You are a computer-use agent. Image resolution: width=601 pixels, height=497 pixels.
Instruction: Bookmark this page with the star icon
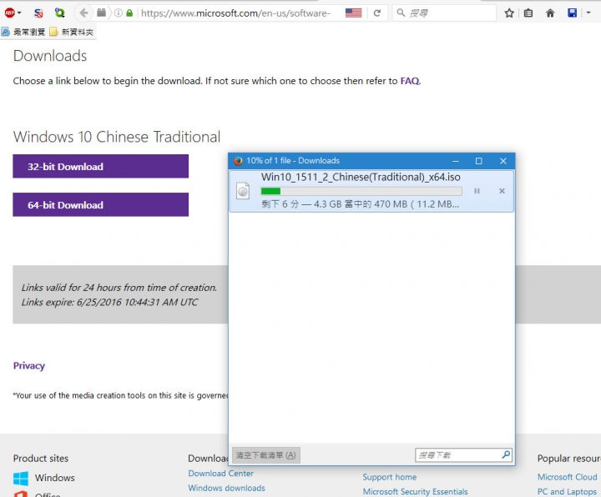pyautogui.click(x=509, y=13)
